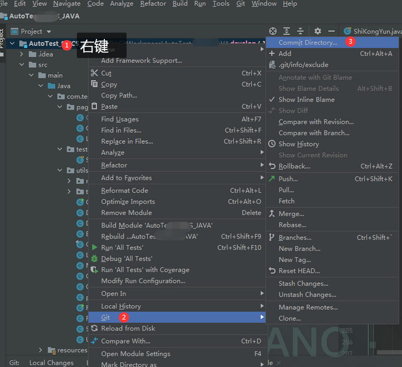Choose New Branch... in Git submenu
The image size is (402, 367).
coord(332,249)
